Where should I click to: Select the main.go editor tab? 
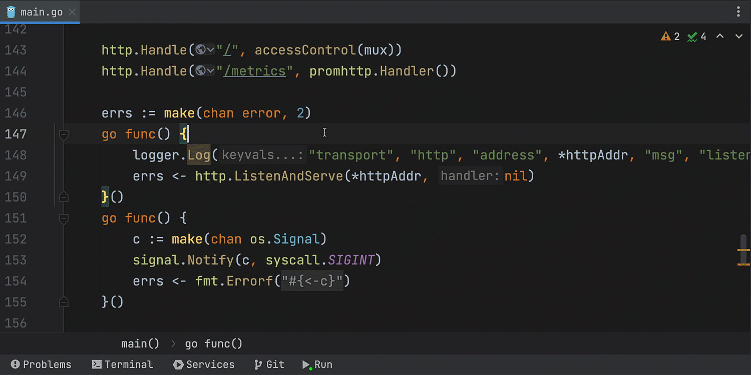pyautogui.click(x=40, y=12)
